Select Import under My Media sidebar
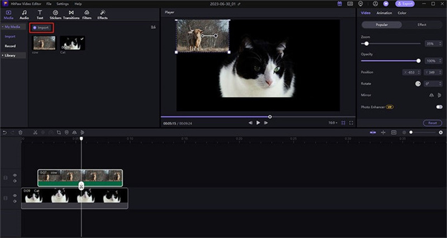The image size is (447, 238). coord(10,36)
